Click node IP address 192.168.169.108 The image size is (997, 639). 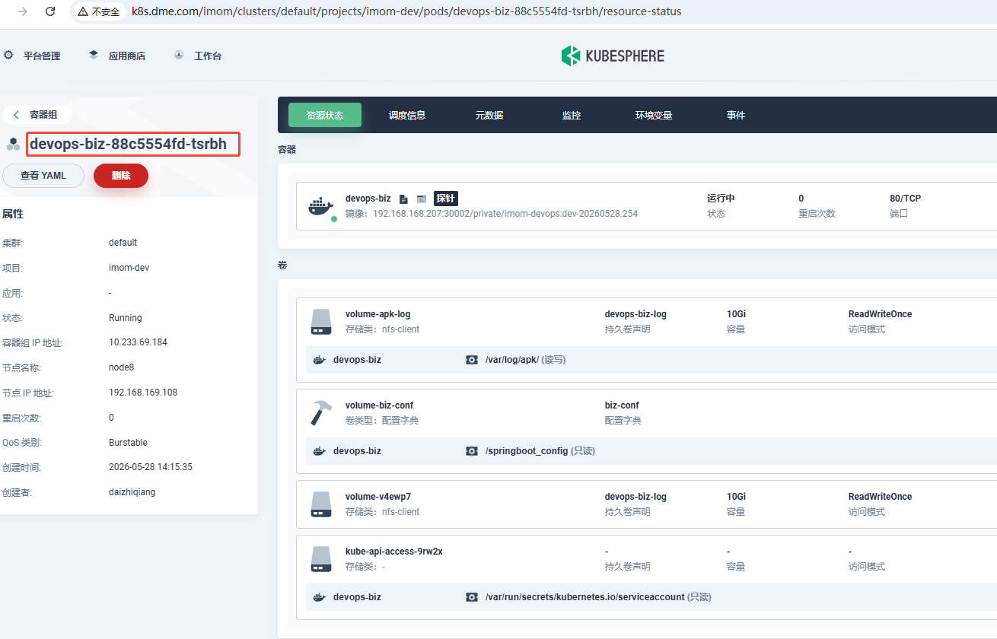[x=143, y=393]
